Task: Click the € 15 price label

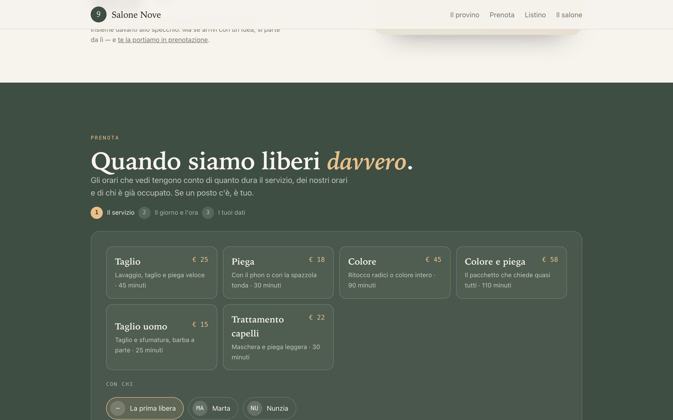Action: 200,324
